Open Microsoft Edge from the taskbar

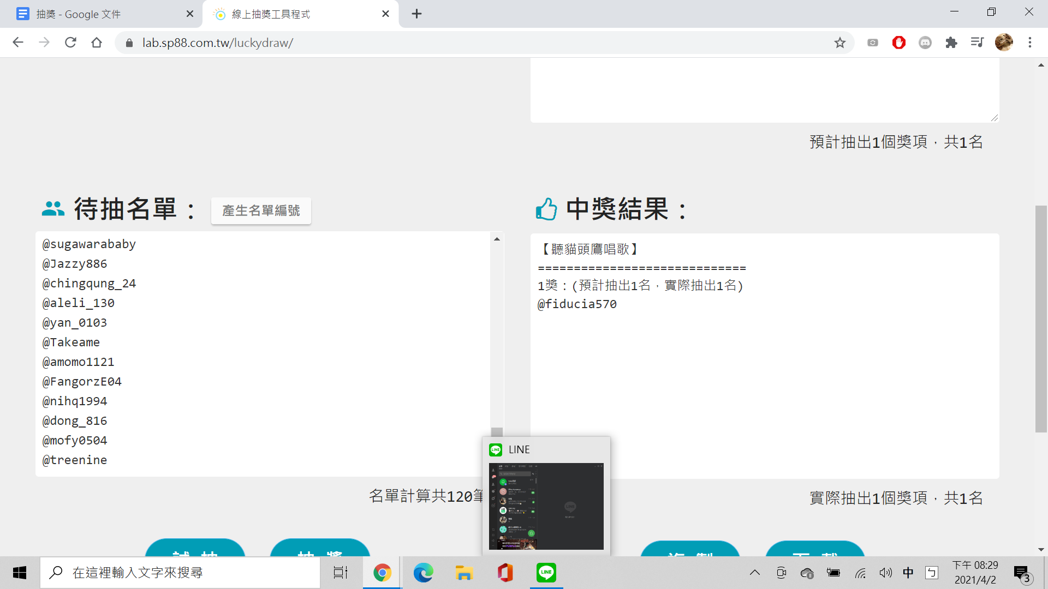(423, 573)
